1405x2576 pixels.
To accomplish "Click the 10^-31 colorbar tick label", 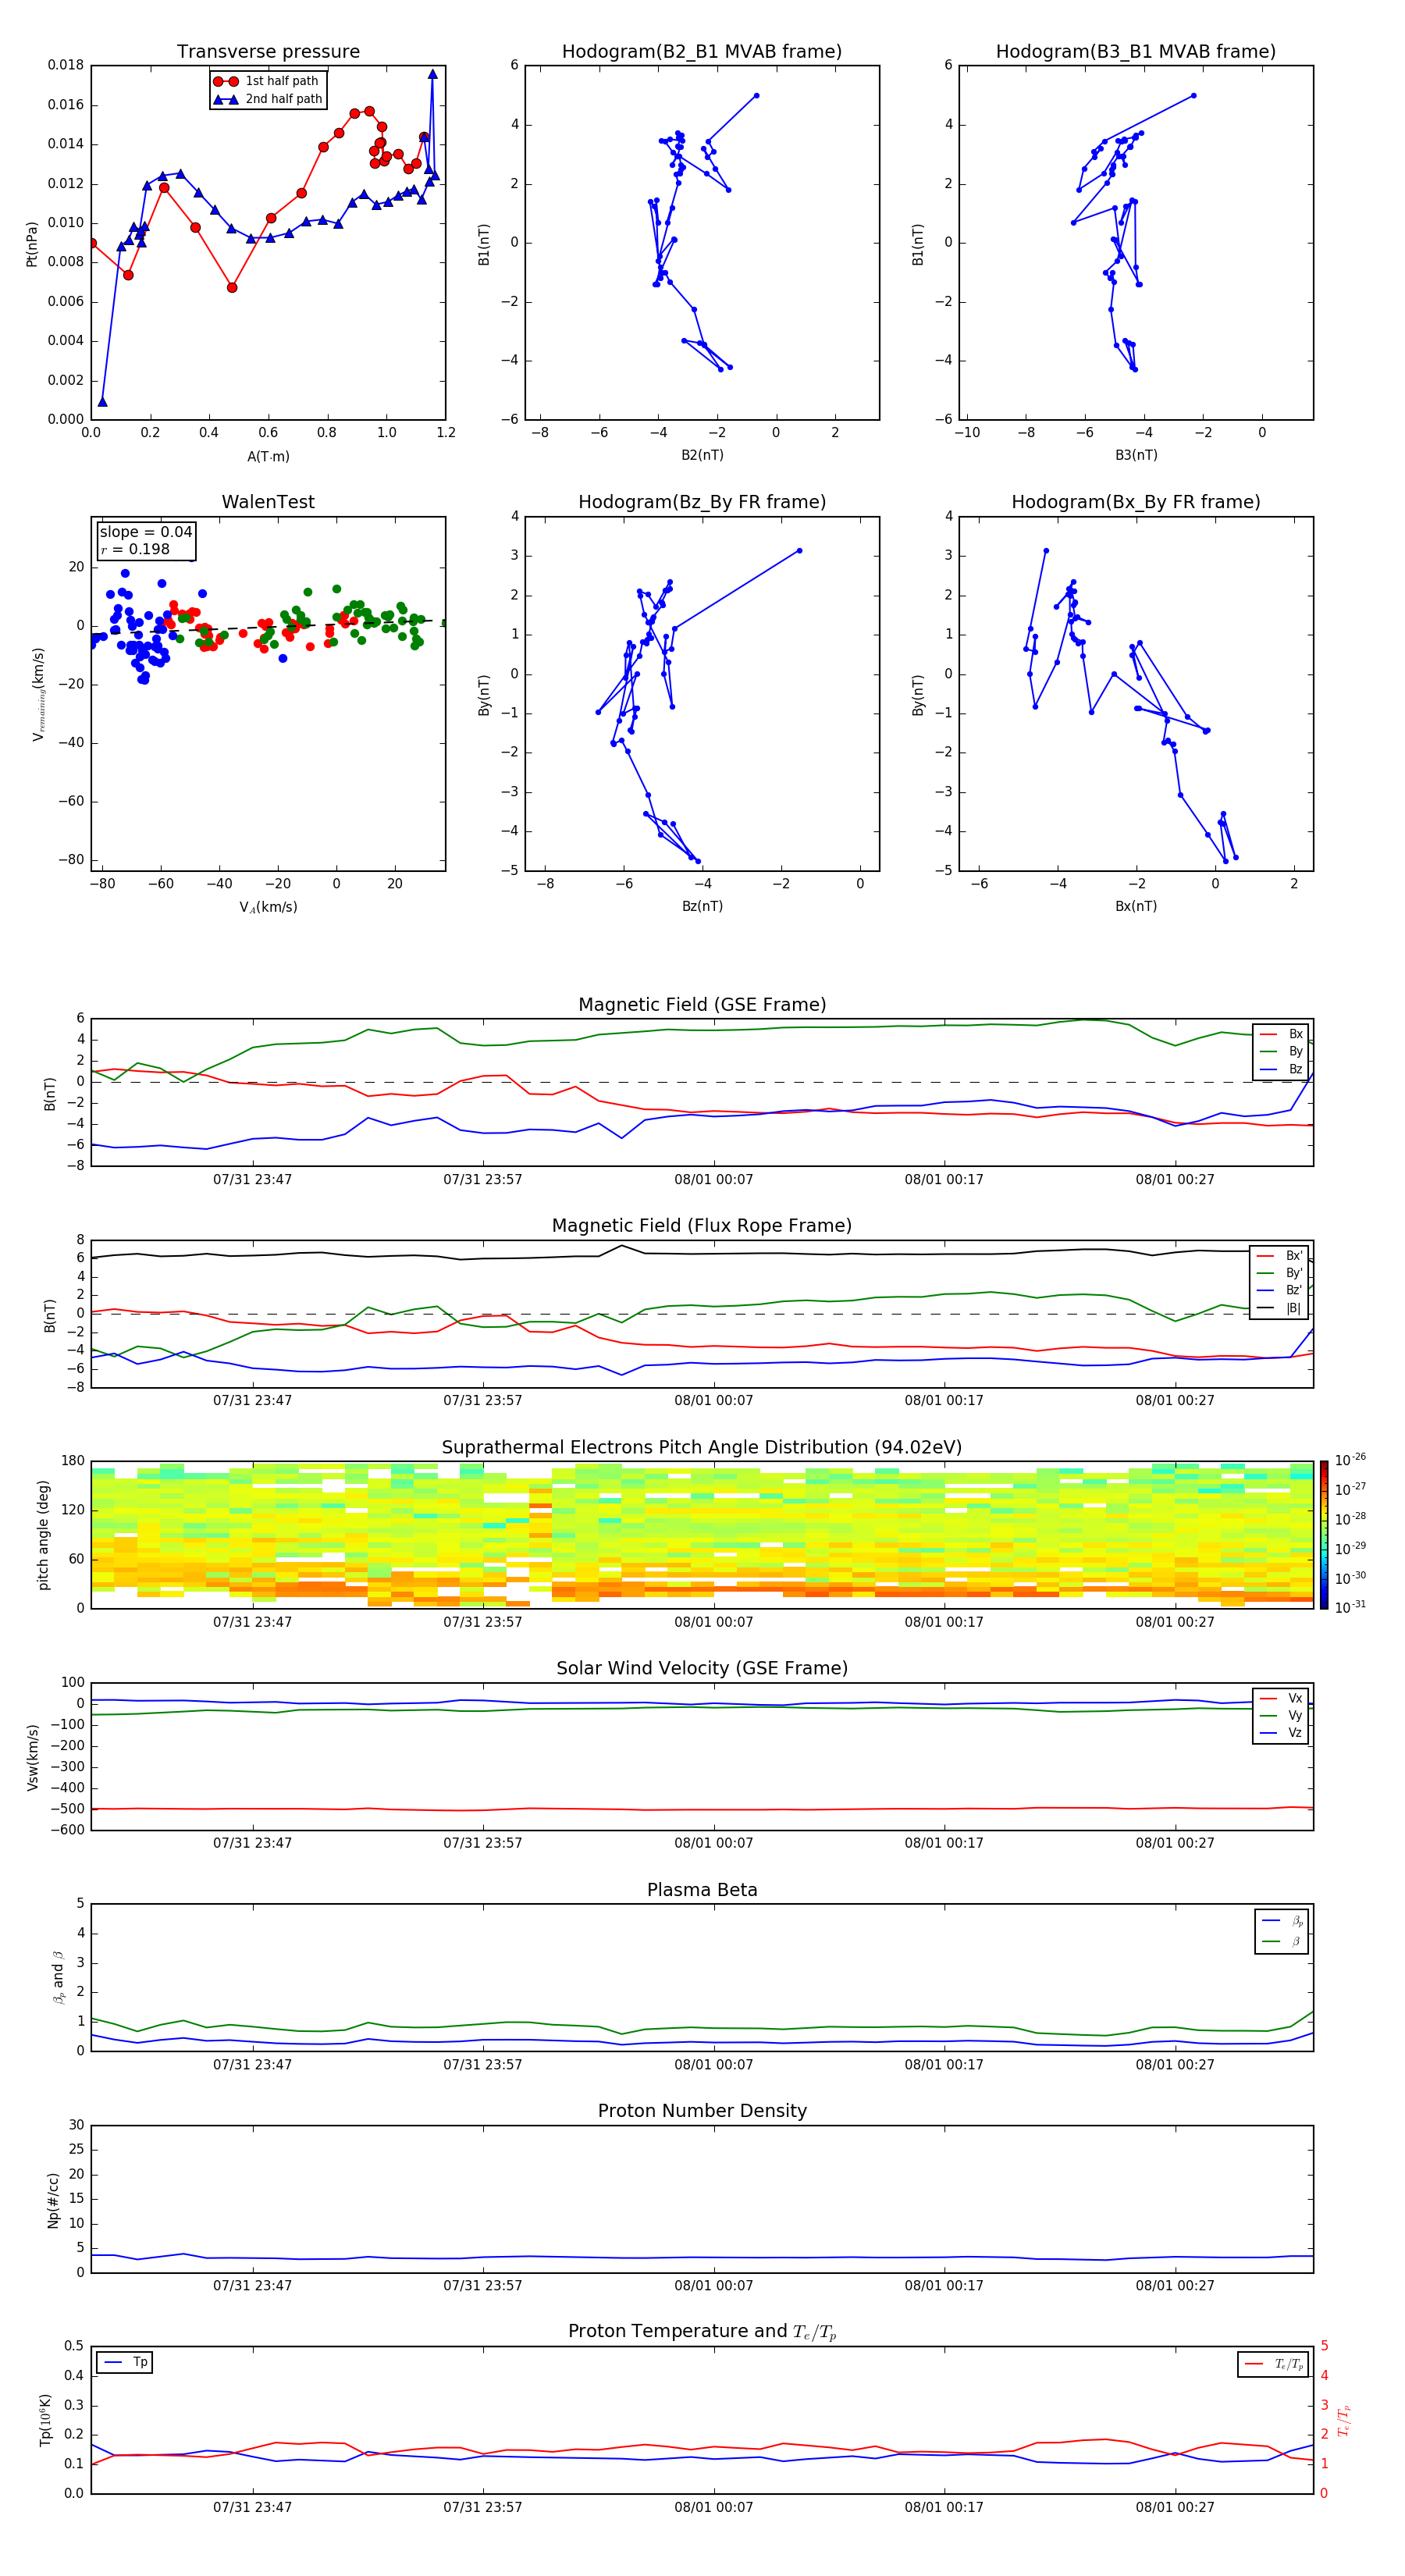I will point(1350,1607).
